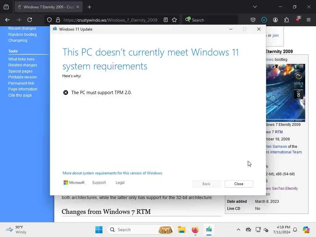Open Printable version link
The height and width of the screenshot is (237, 316).
point(22,77)
